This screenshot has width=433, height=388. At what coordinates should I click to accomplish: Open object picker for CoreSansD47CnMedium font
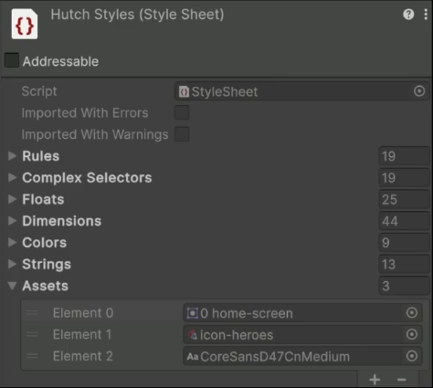click(412, 356)
